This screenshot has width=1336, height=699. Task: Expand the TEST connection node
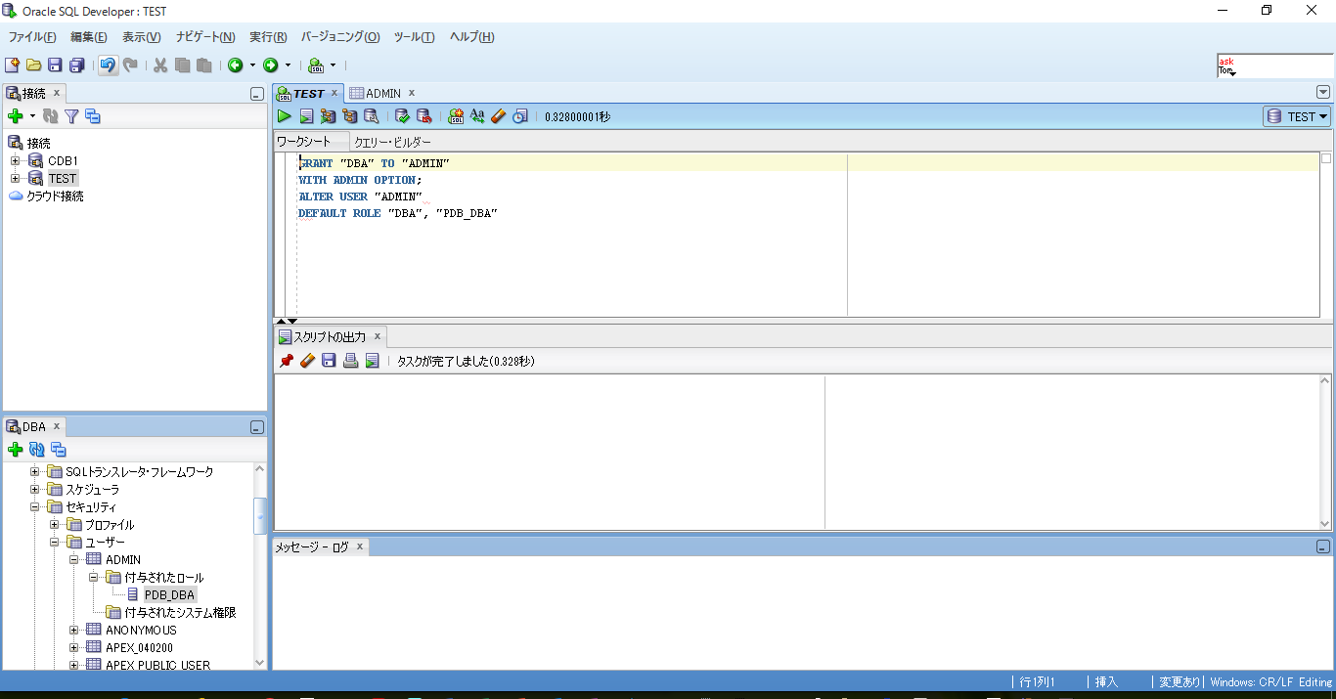pos(16,179)
